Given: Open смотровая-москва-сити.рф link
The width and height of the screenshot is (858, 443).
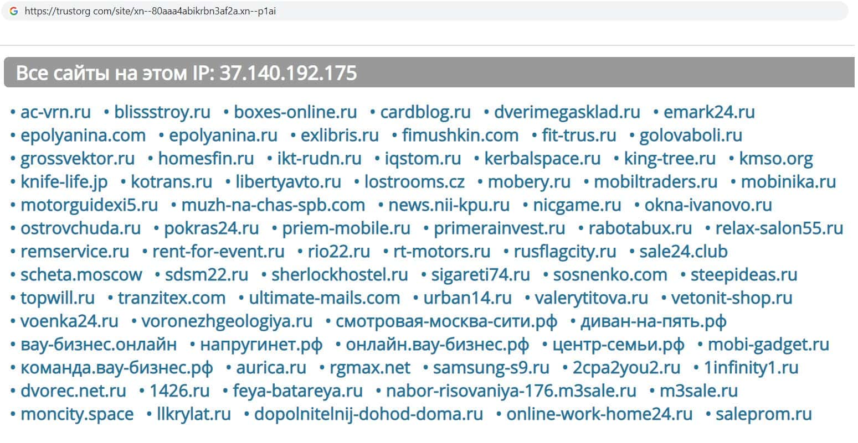Looking at the screenshot, I should click(x=446, y=321).
